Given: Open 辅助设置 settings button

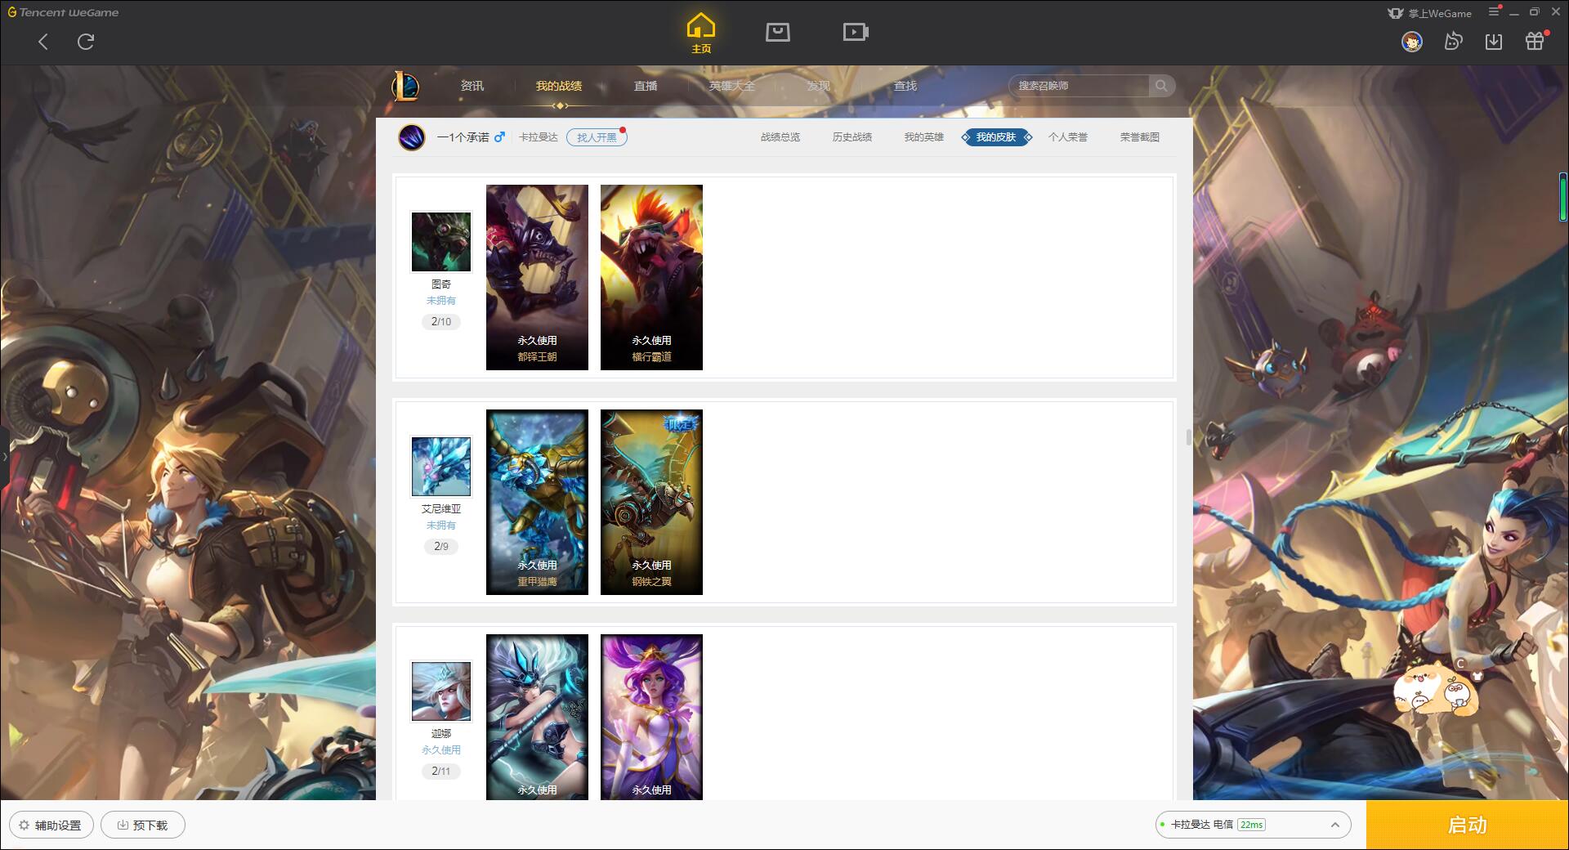Looking at the screenshot, I should coord(51,825).
